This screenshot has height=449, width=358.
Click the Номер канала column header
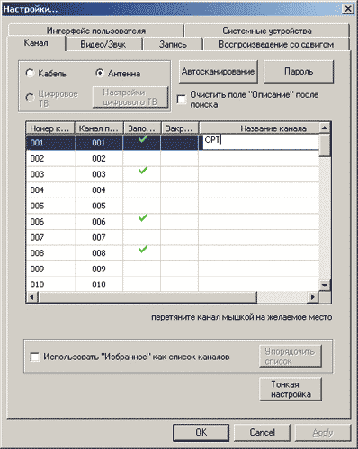[50, 128]
